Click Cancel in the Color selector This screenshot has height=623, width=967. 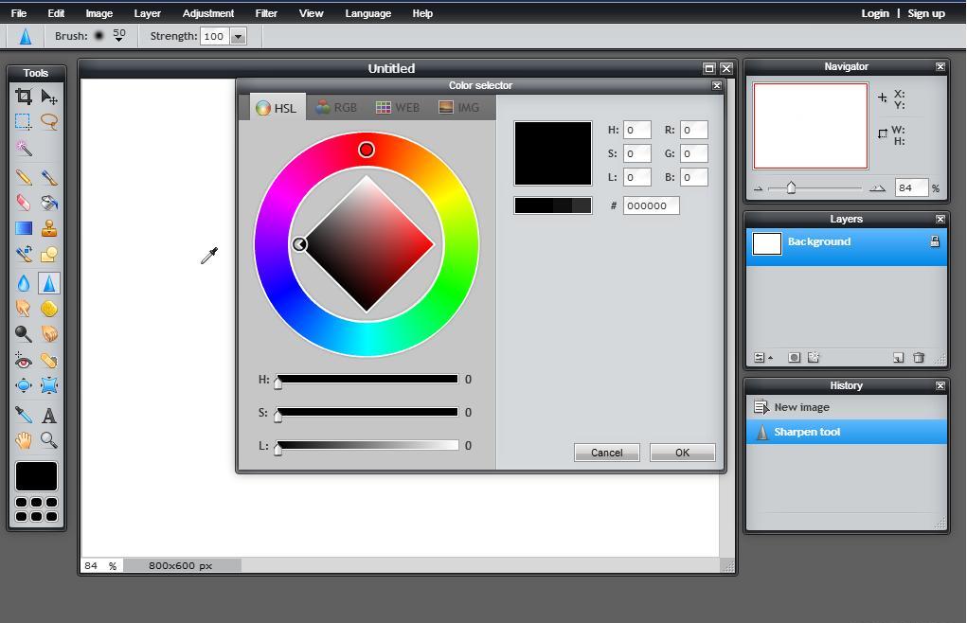point(607,453)
